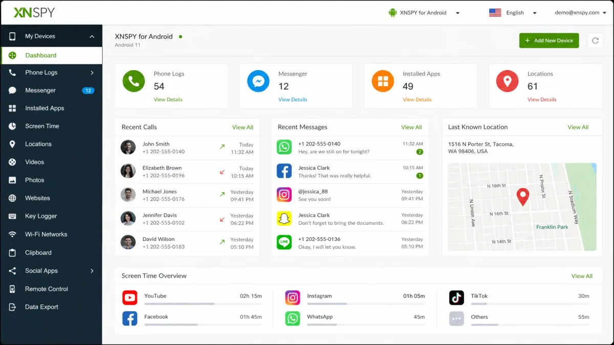Viewport: 614px width, 345px height.
Task: Go to Installed Apps in sidebar
Action: pyautogui.click(x=51, y=108)
